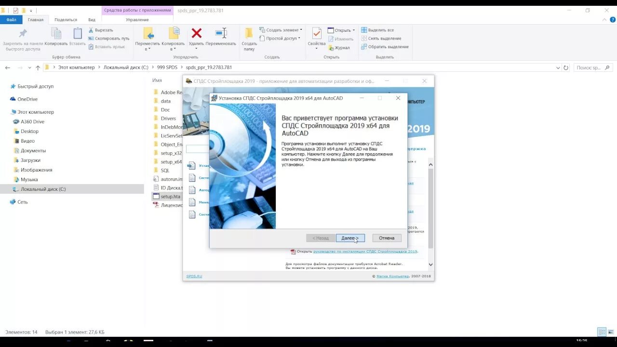Select the data folder in file list
Screen dimensions: 617x347
[x=165, y=101]
